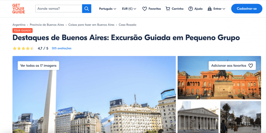
Task: Expand the Entrar dropdown chevron
Action: pyautogui.click(x=224, y=9)
